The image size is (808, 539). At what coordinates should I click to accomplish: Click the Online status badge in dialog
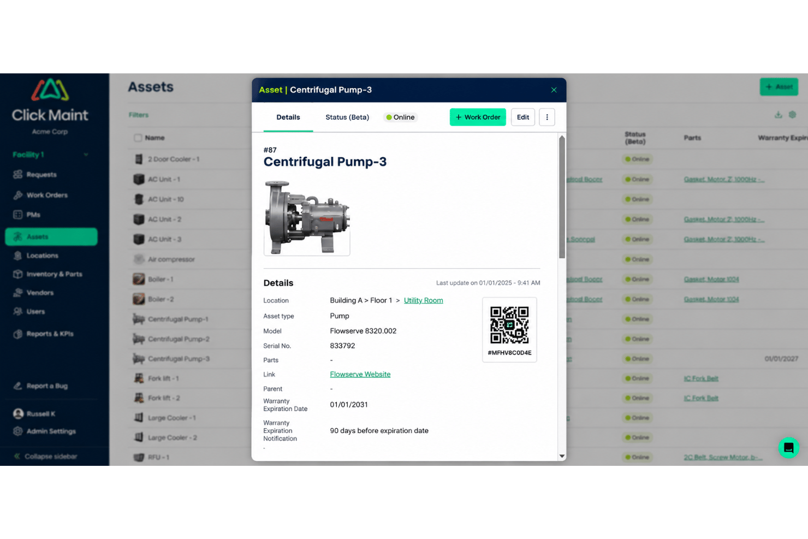coord(400,117)
